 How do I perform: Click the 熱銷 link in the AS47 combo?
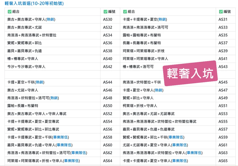point(159,90)
